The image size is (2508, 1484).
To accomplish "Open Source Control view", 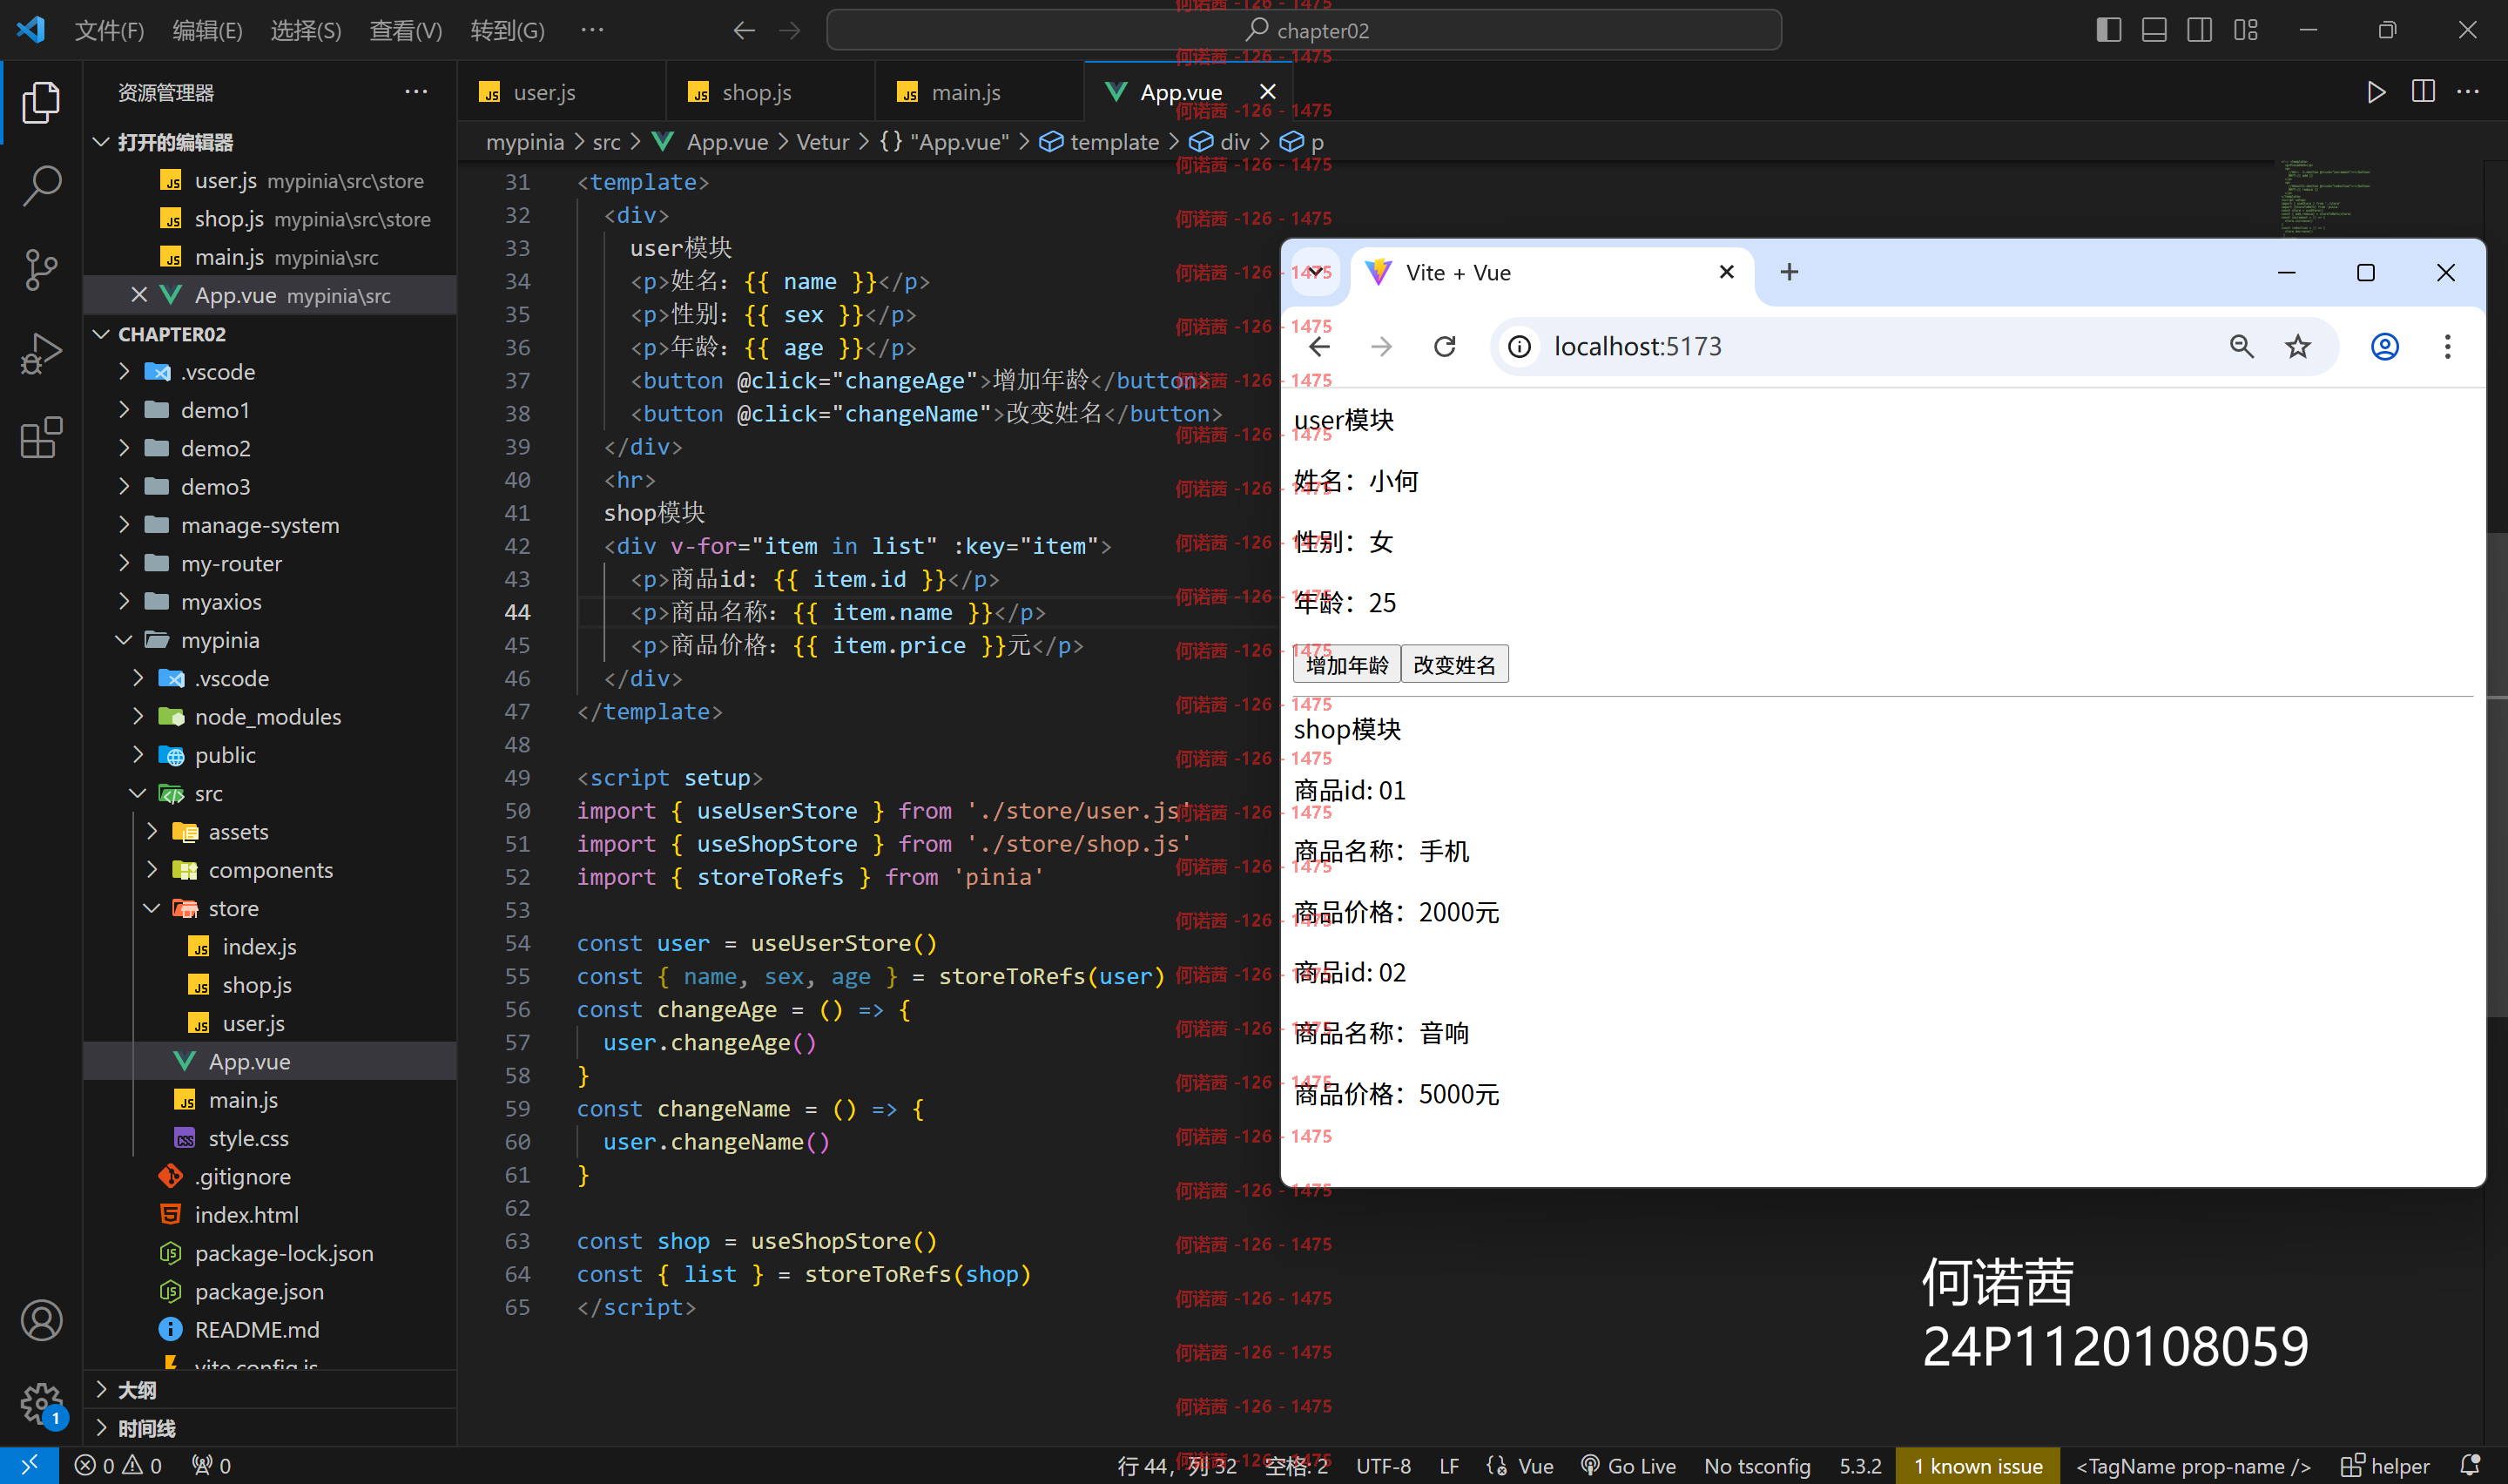I will coord(41,270).
